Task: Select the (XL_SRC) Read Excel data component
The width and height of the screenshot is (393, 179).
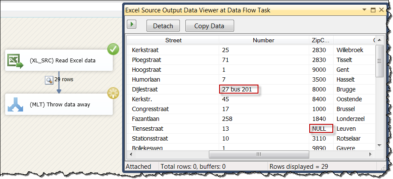Action: 59,60
